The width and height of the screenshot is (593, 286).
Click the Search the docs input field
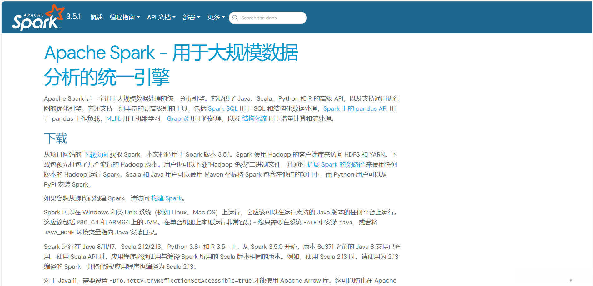[x=269, y=18]
